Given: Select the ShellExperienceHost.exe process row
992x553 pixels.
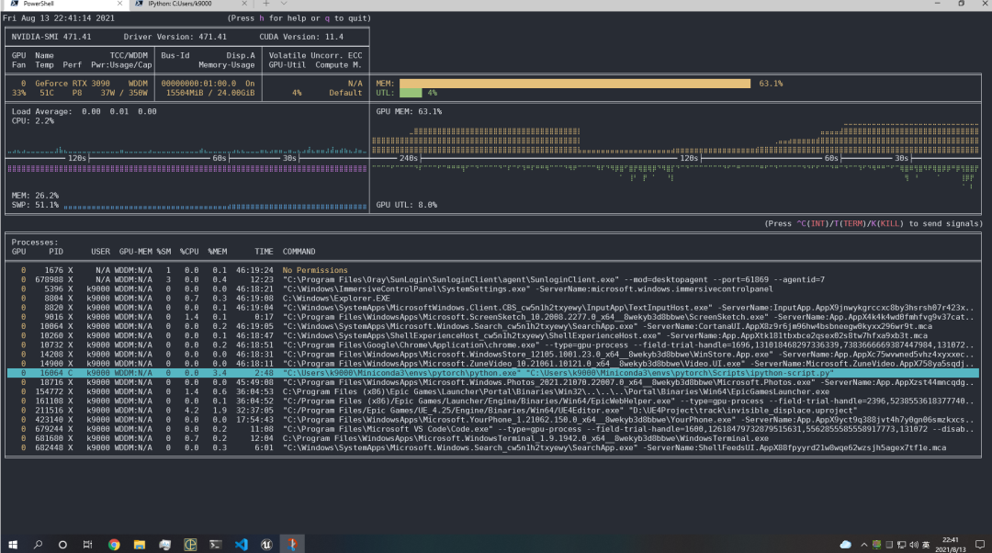Looking at the screenshot, I should pyautogui.click(x=493, y=336).
